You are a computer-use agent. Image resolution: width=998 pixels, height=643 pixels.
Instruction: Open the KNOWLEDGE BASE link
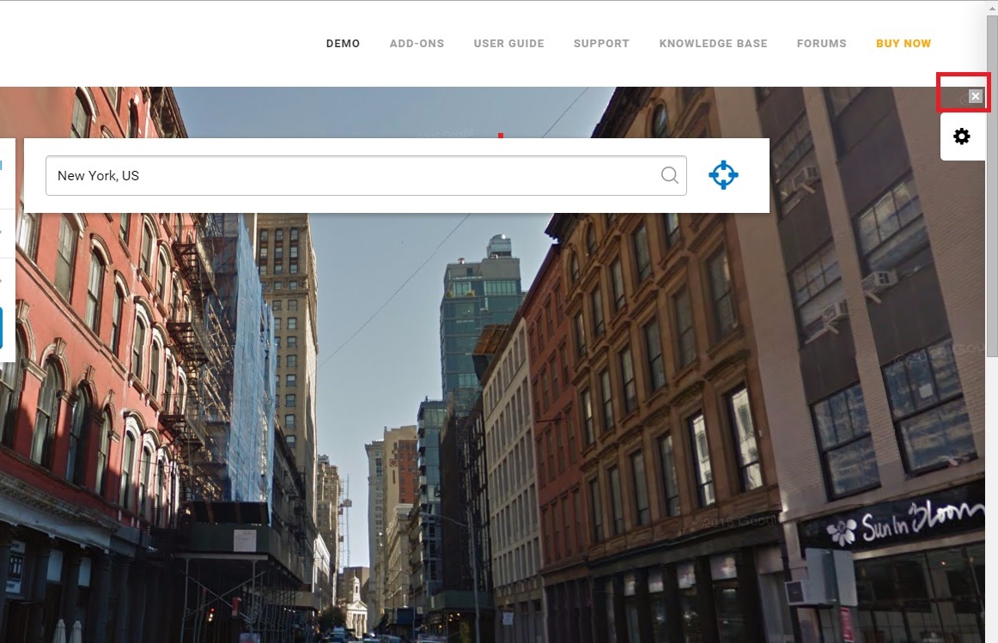point(713,43)
